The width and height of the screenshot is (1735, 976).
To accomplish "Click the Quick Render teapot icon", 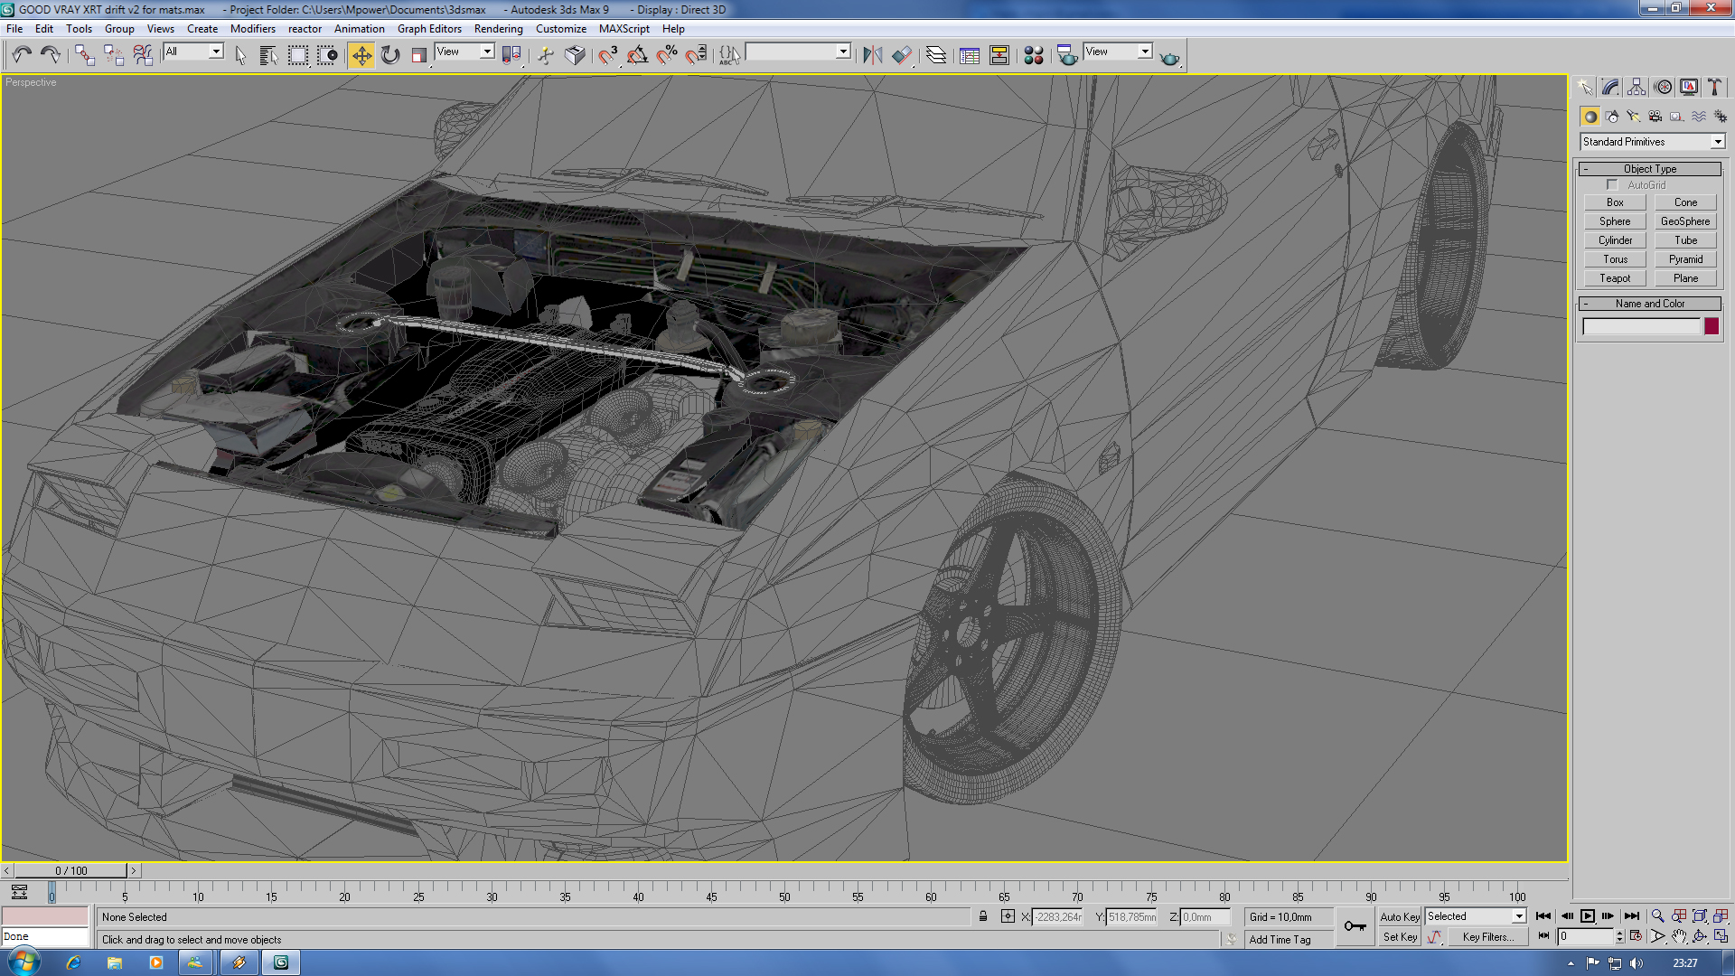I will pos(1169,57).
